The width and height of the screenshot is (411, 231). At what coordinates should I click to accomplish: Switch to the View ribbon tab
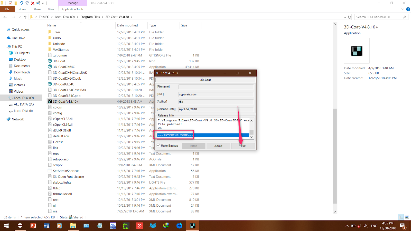point(51,9)
